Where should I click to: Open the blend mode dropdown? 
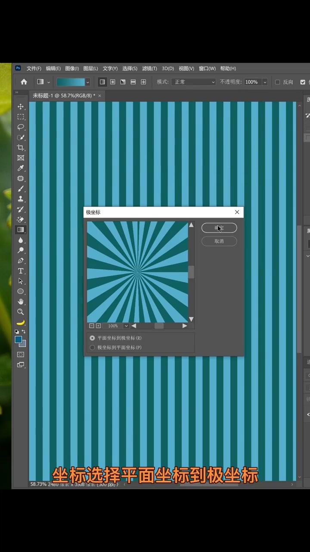coord(193,82)
